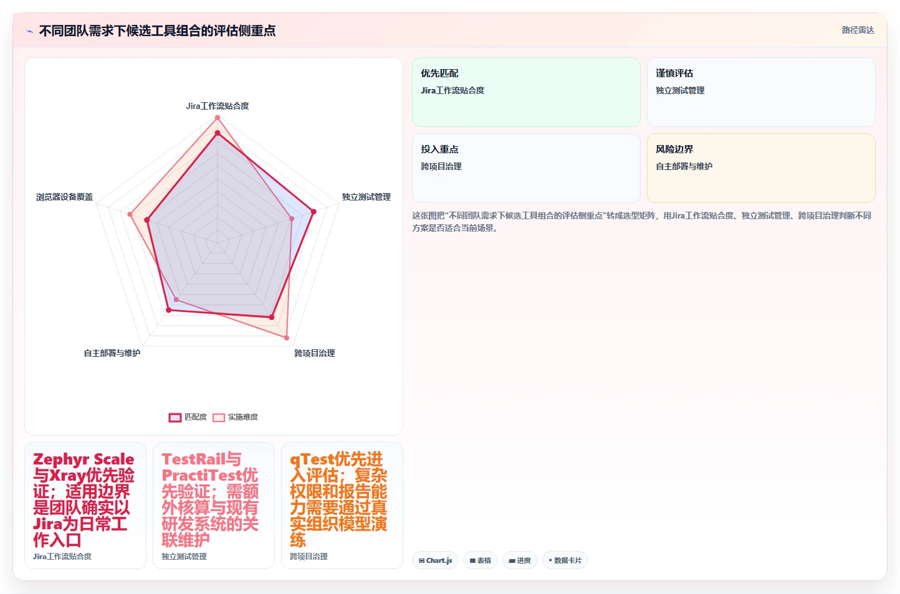The width and height of the screenshot is (900, 594).
Task: Click the header icon beside the title
Action: [x=29, y=31]
